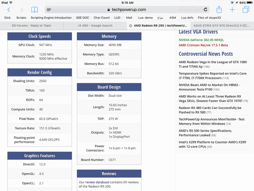Select the C671 board number value

click(x=112, y=160)
